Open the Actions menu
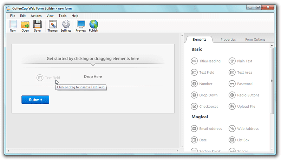Screen dimensions: 281x160 pos(36,16)
